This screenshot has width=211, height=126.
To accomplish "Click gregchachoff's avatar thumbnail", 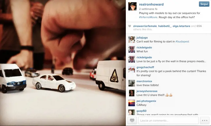I will [131, 69].
